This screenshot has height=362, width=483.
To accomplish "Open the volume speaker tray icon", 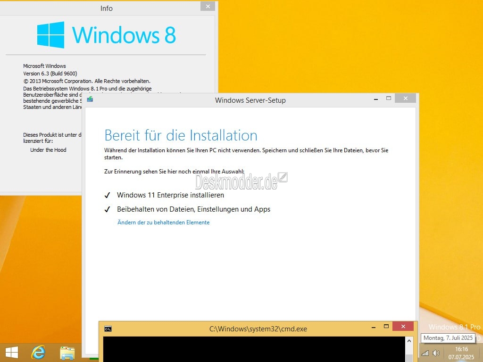I will 436,353.
